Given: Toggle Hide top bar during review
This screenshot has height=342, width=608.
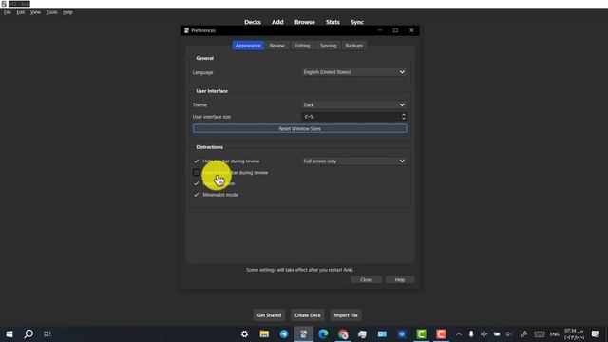Looking at the screenshot, I should (x=197, y=161).
